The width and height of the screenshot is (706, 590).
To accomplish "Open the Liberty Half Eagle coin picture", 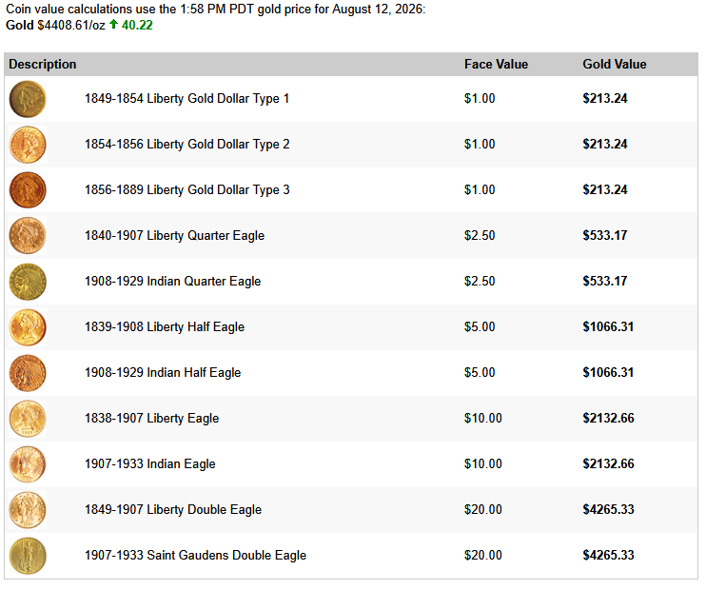I will [28, 327].
